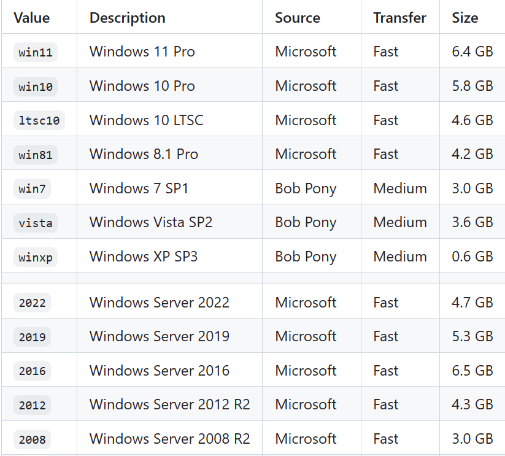This screenshot has height=456, width=505.
Task: Click Windows Server 2012 R2 text
Action: (x=170, y=404)
